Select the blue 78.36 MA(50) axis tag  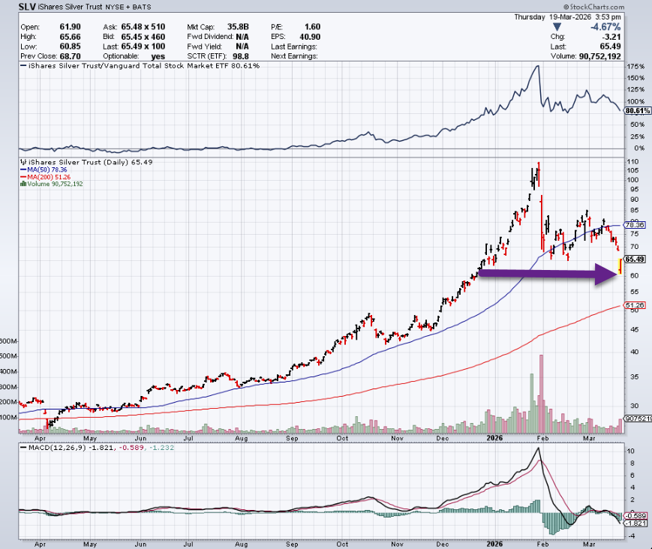pos(635,224)
